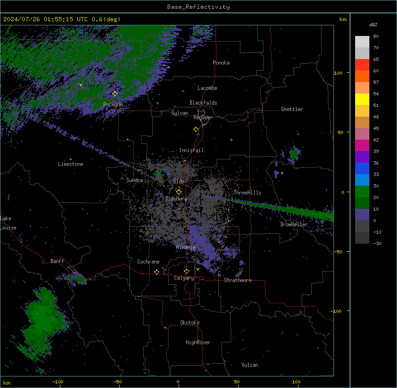Click the Sylvan label

[x=180, y=113]
